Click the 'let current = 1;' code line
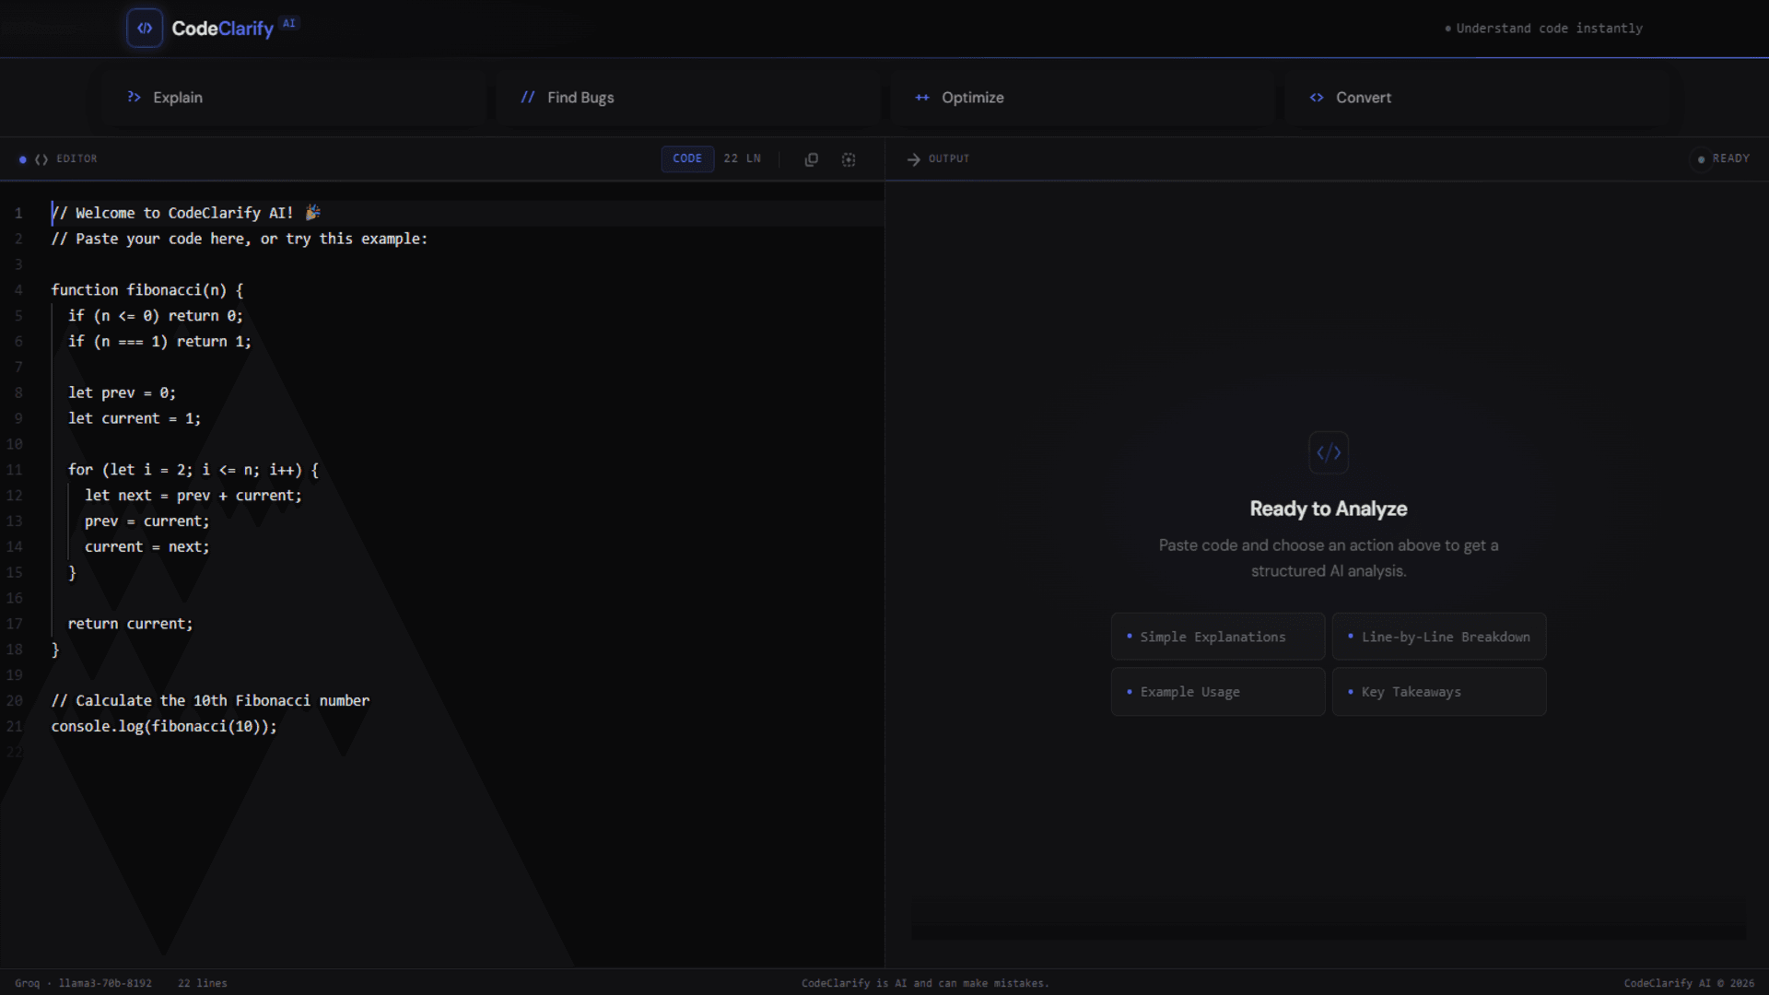 (x=134, y=418)
